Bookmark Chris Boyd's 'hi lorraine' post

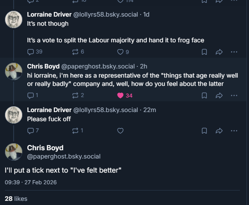click(204, 95)
